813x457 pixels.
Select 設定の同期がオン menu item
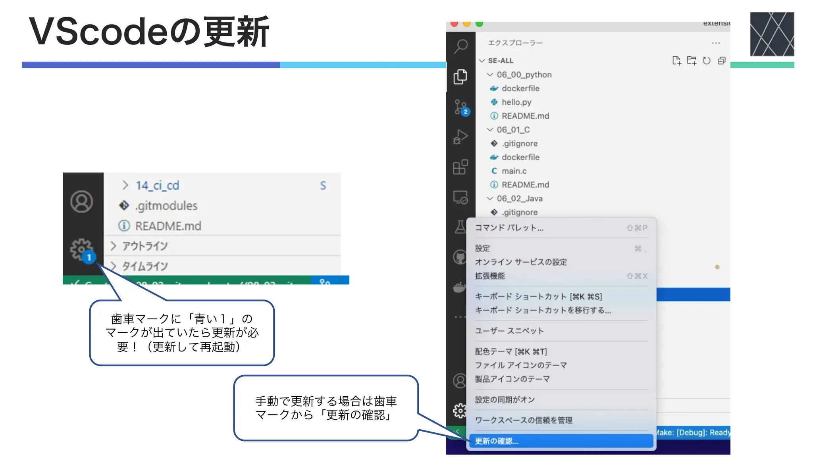click(561, 400)
